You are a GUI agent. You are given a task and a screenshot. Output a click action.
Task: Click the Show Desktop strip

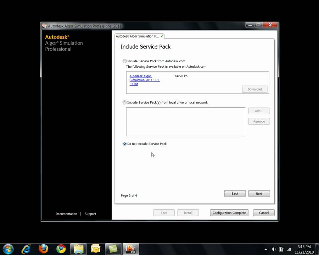pyautogui.click(x=317, y=249)
